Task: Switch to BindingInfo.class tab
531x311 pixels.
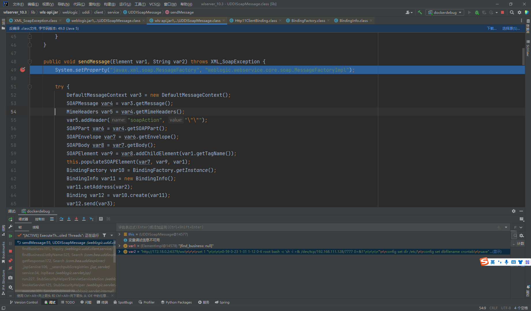Action: click(353, 20)
